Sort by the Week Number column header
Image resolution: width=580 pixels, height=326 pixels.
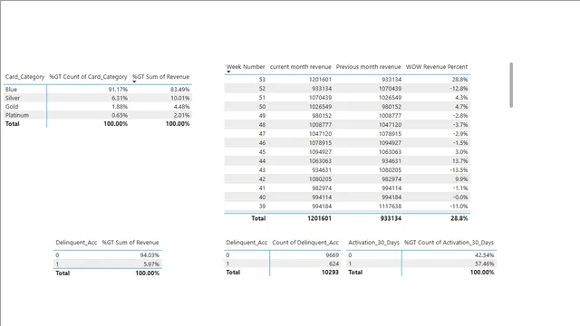click(x=246, y=67)
